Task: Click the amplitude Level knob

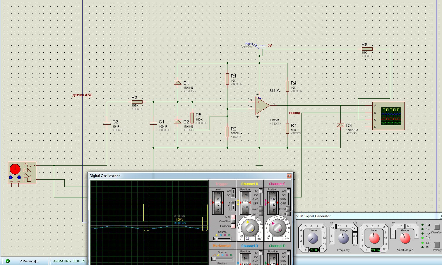Action: coord(374,238)
